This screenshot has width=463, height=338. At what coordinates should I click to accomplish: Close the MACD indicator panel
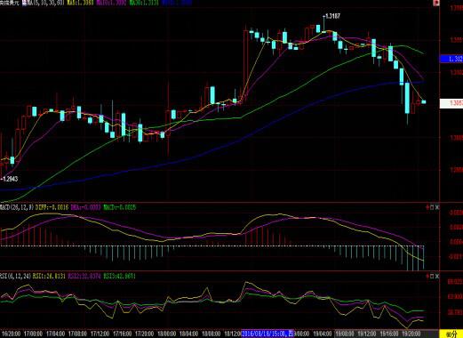tap(437, 207)
